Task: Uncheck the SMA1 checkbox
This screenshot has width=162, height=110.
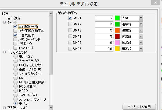Action: 70,18
